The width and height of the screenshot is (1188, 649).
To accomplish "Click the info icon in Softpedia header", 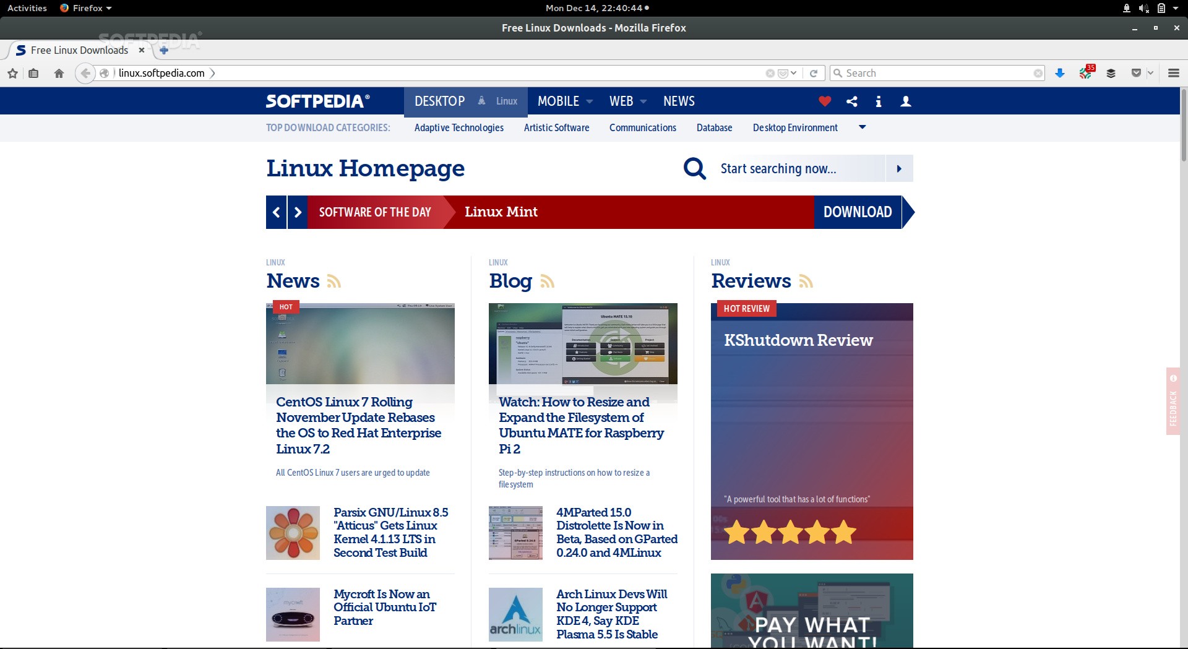I will 879,101.
